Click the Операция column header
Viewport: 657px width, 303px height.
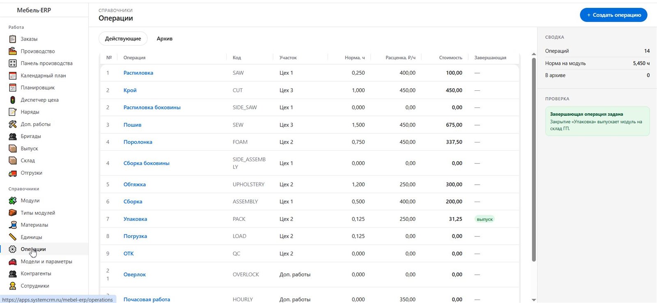click(x=134, y=57)
